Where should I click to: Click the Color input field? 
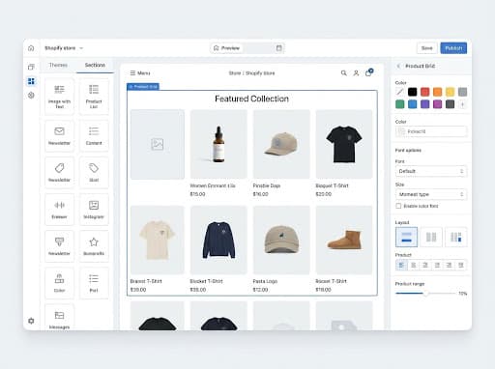click(431, 131)
